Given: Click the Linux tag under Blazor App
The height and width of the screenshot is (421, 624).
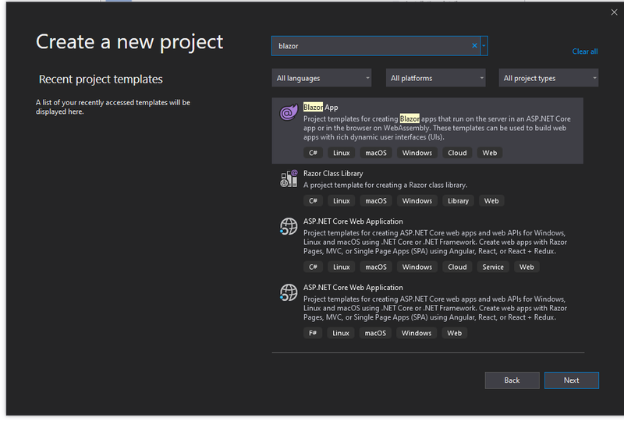Looking at the screenshot, I should [x=341, y=153].
